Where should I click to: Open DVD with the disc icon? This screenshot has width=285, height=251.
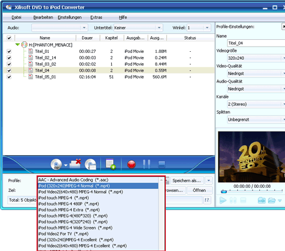pos(56,164)
